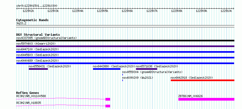Click the RC3H2 NM_018835 intron line
The width and height of the screenshot is (242, 109).
click(x=61, y=105)
